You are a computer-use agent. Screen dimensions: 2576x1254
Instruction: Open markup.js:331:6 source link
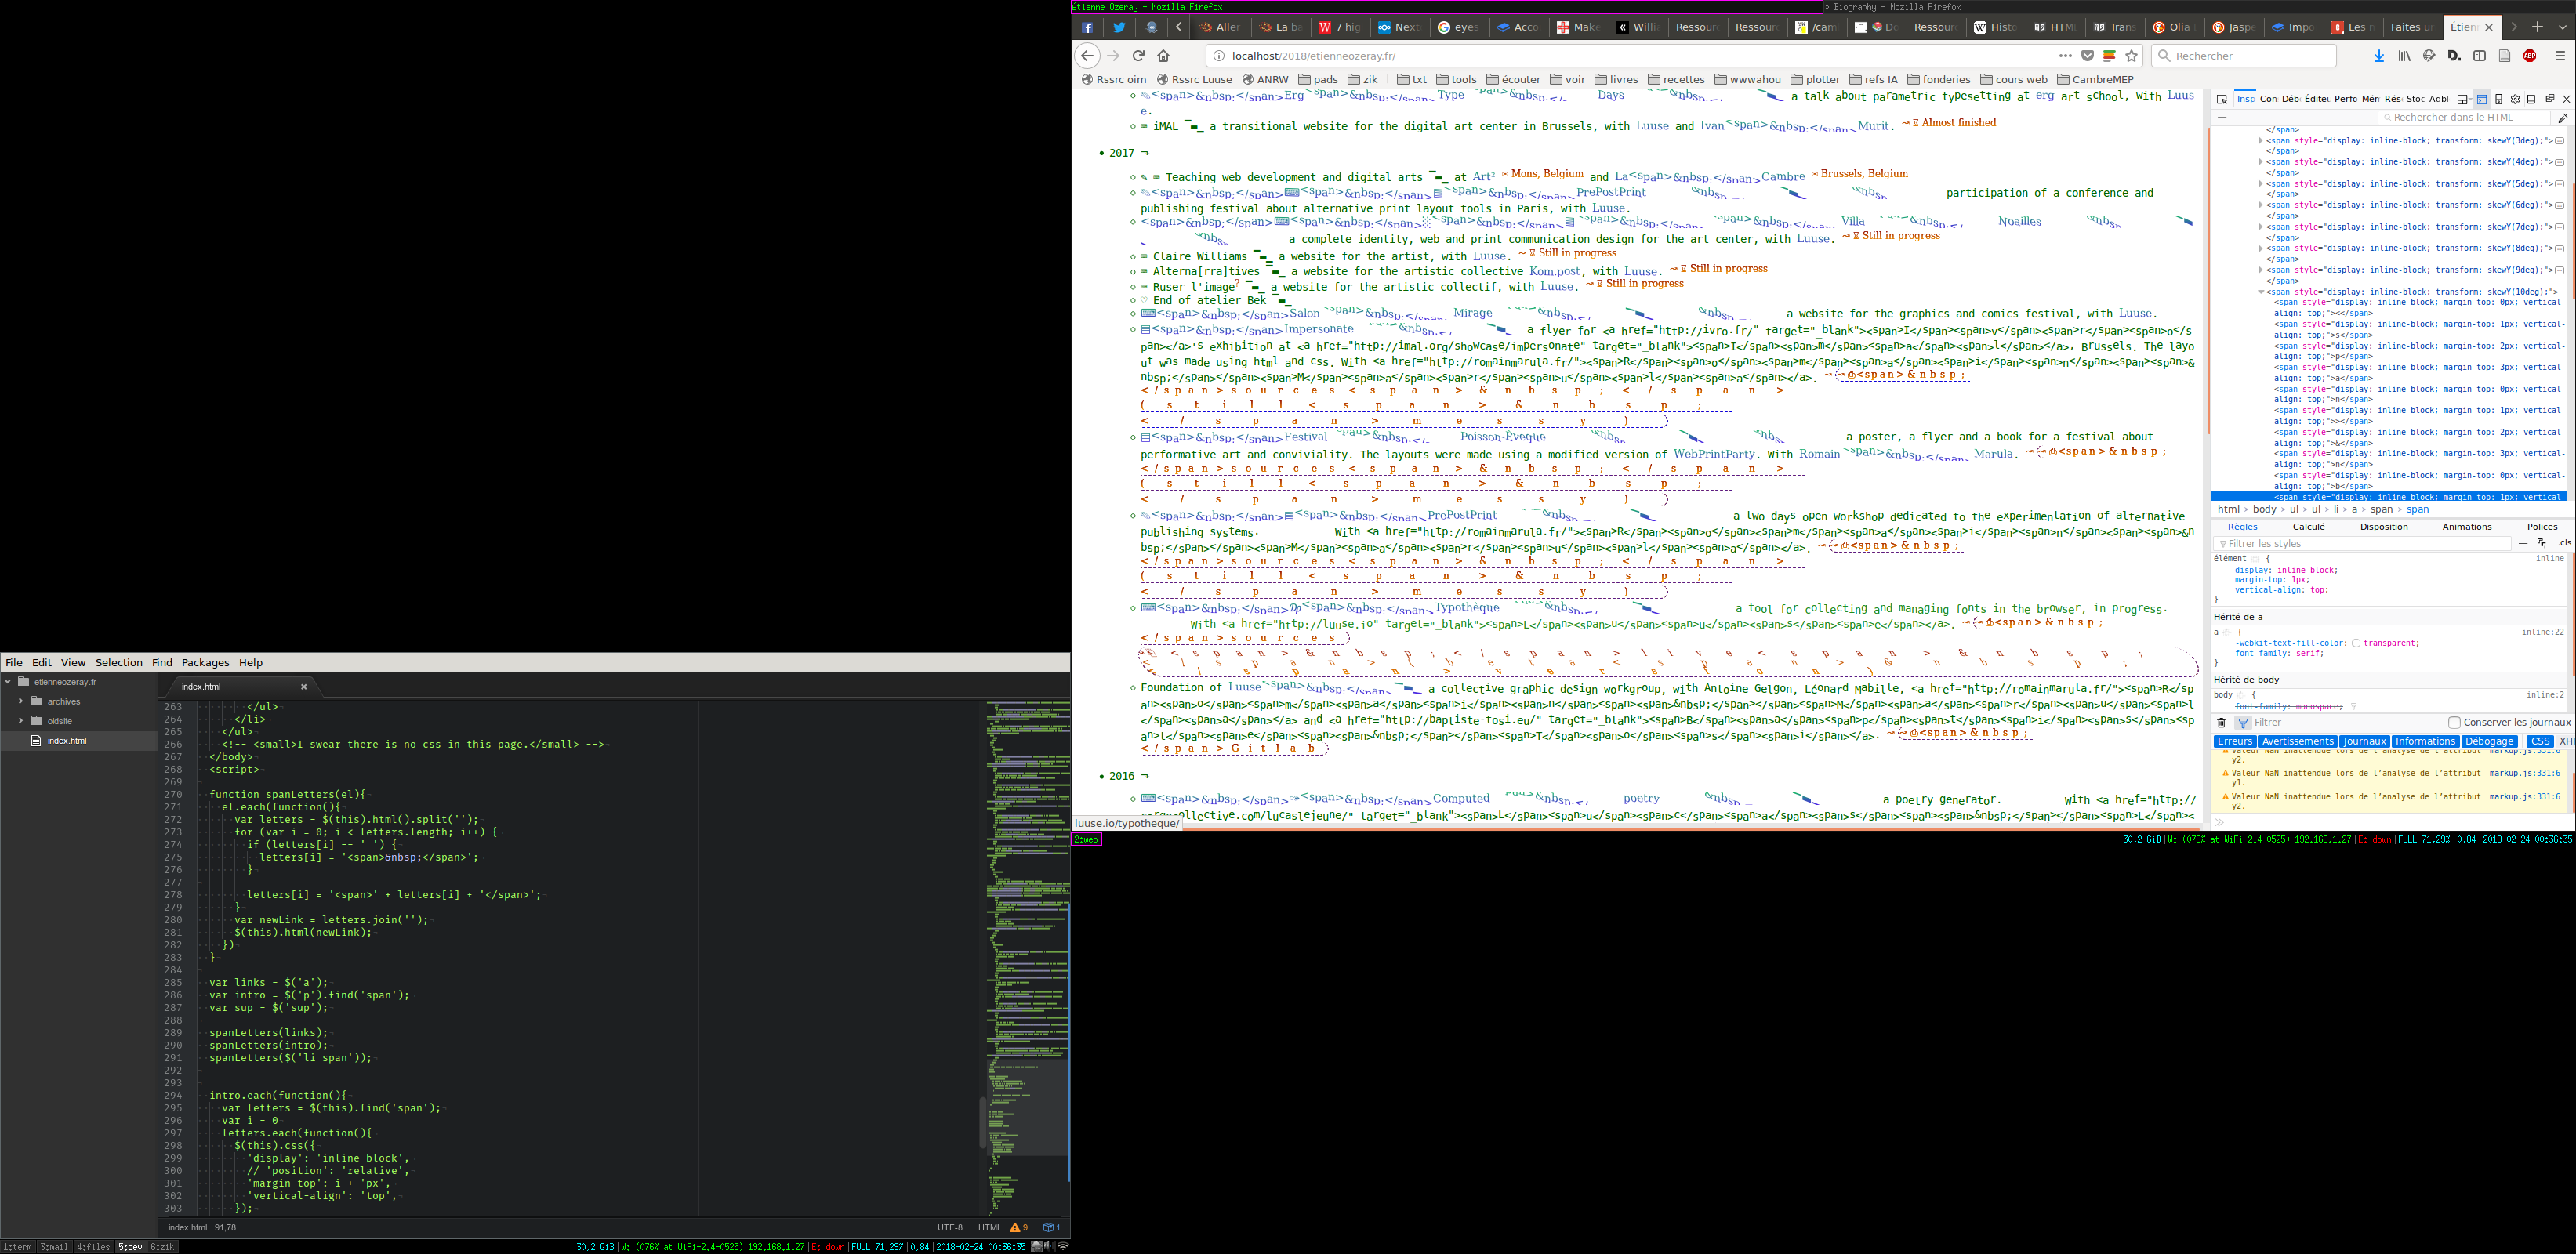(x=2524, y=773)
